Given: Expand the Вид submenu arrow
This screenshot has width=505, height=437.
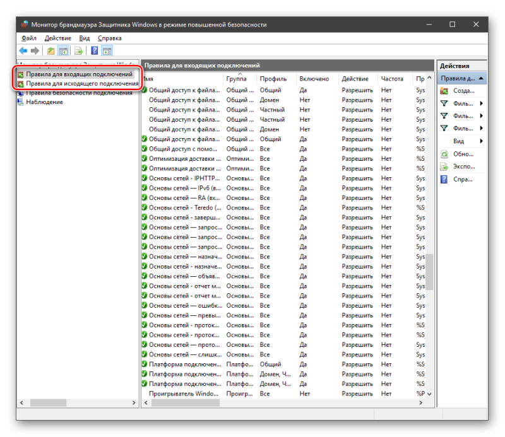Looking at the screenshot, I should (481, 141).
